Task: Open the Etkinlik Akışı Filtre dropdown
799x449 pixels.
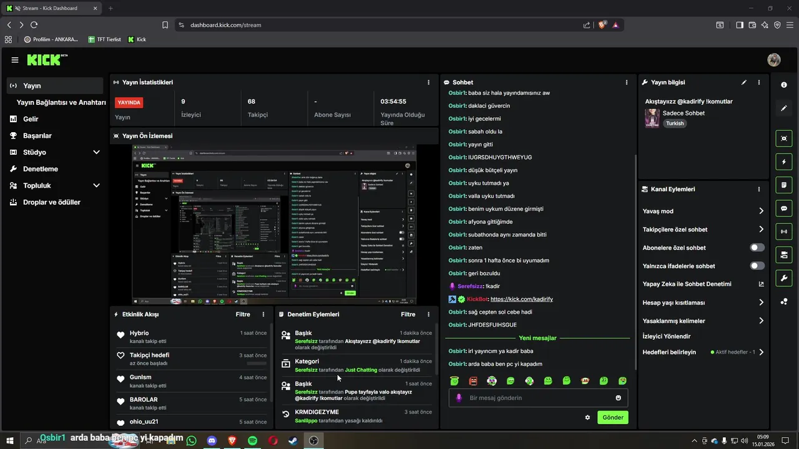Action: point(243,314)
